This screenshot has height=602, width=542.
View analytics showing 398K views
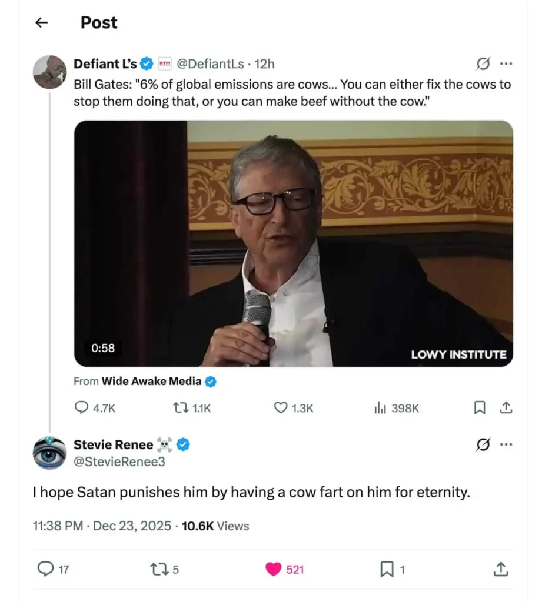tap(381, 407)
